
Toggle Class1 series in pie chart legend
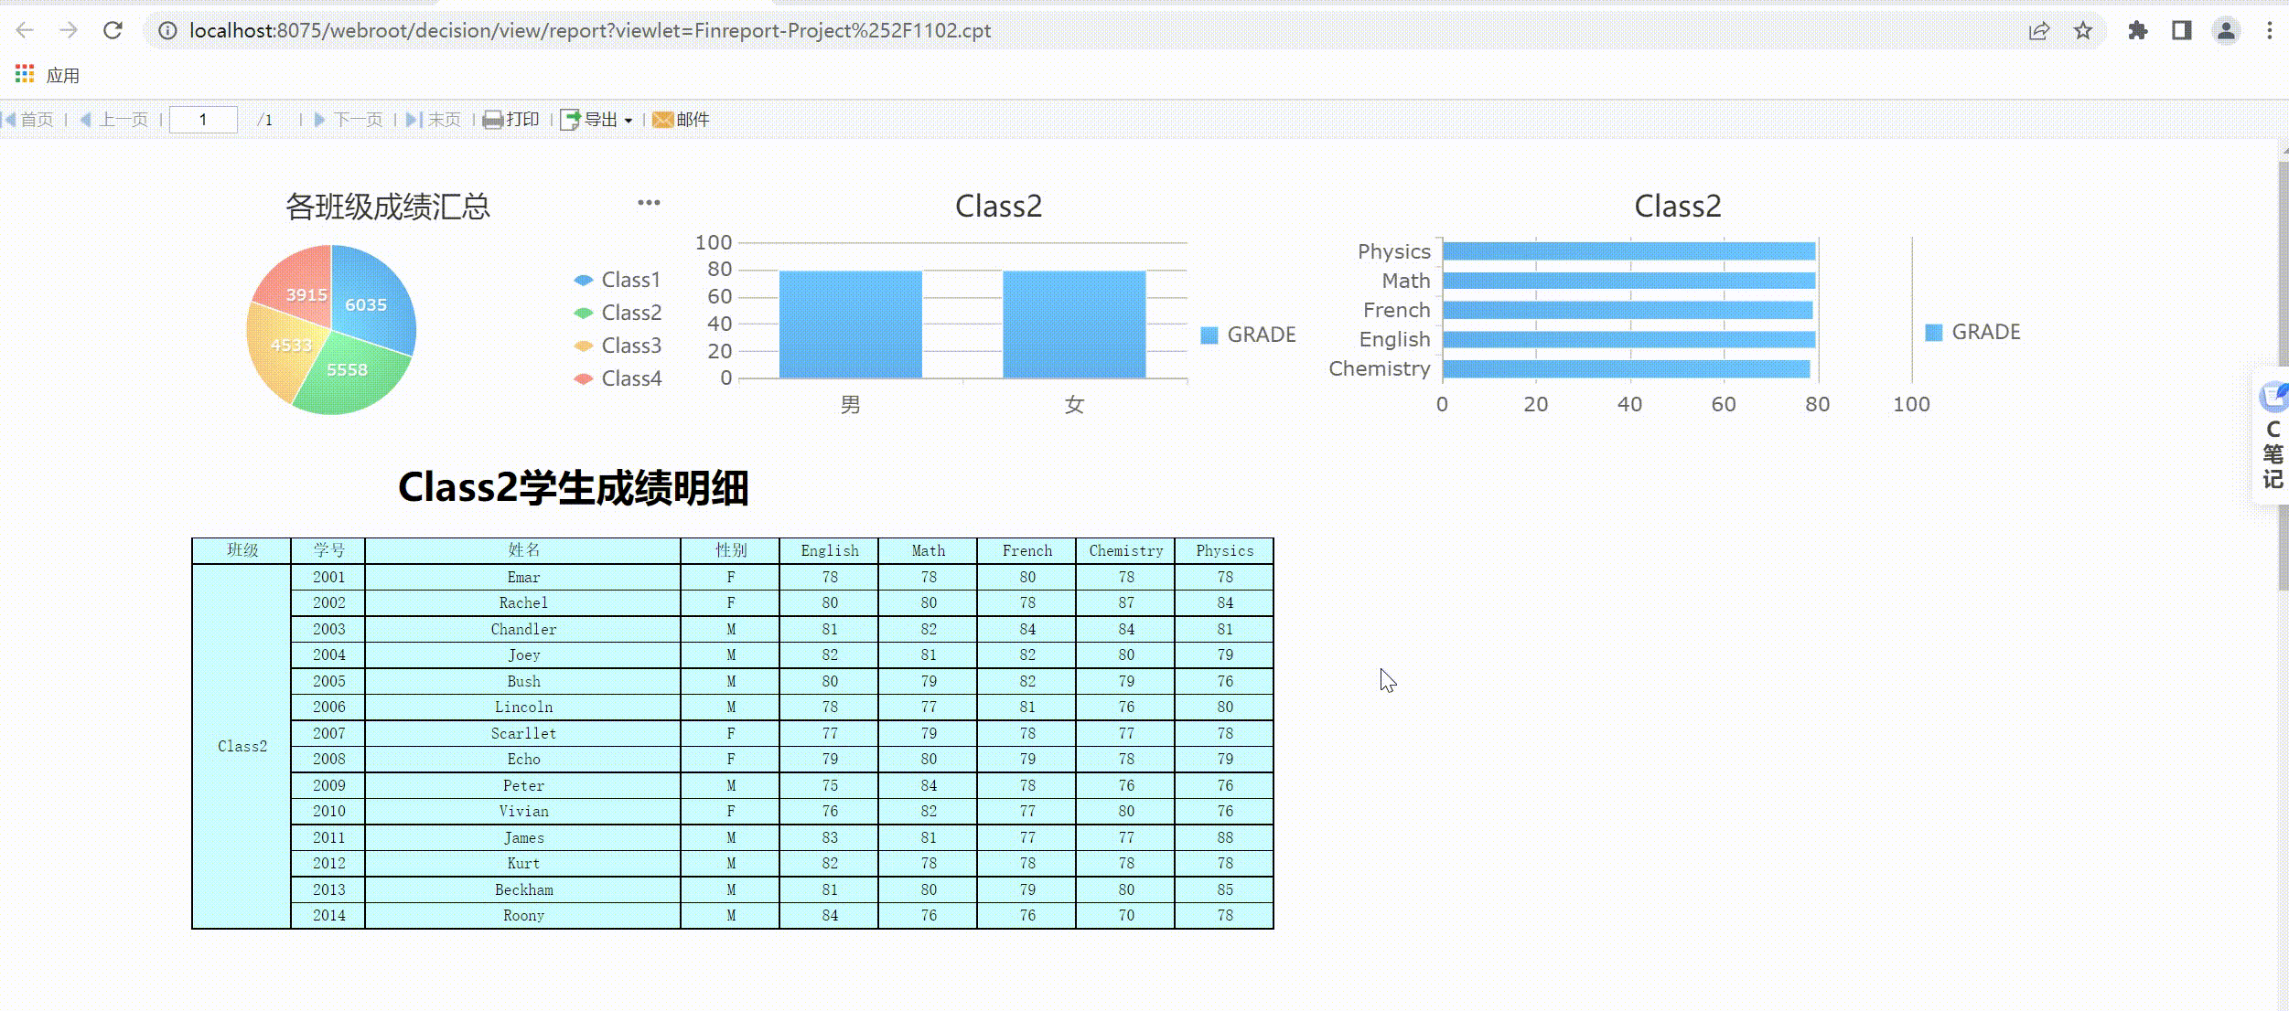(x=618, y=280)
